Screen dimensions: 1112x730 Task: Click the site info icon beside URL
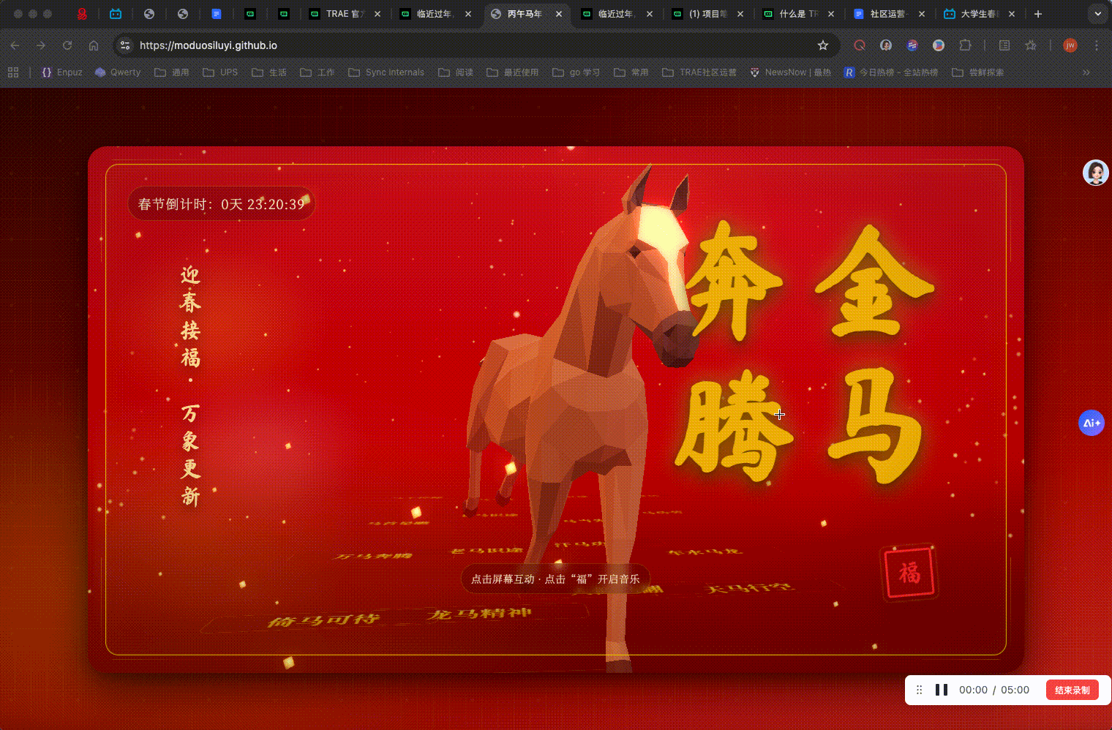click(x=125, y=45)
